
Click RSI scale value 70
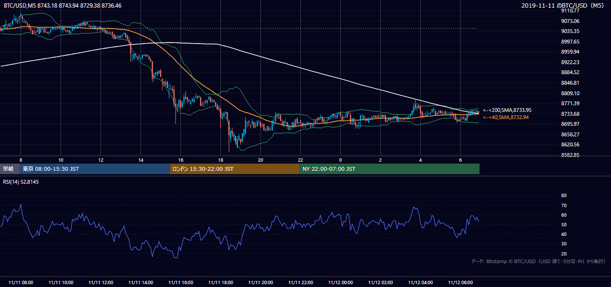click(x=564, y=205)
